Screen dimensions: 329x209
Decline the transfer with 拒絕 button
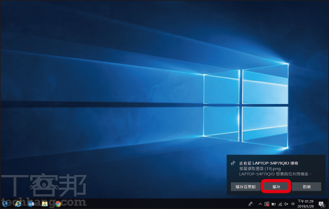pyautogui.click(x=307, y=187)
